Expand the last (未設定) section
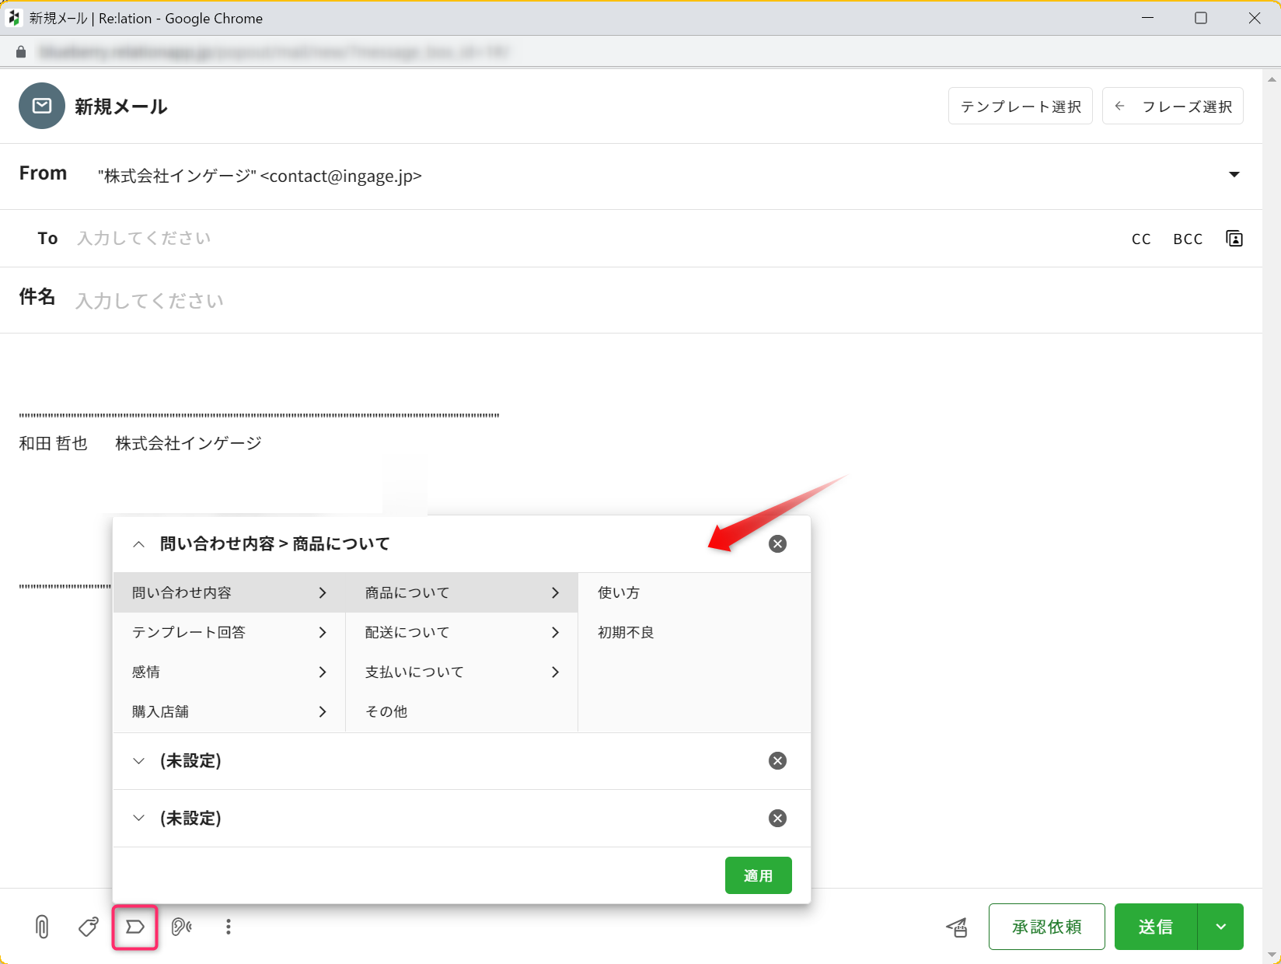The image size is (1281, 964). (x=138, y=818)
